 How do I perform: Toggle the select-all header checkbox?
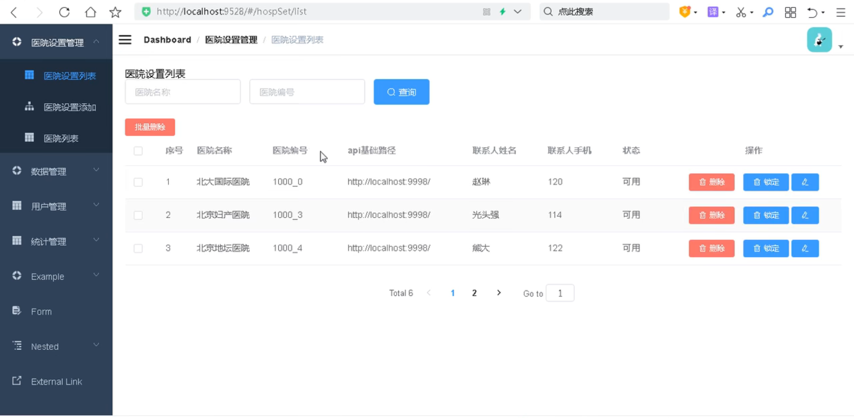[x=138, y=151]
